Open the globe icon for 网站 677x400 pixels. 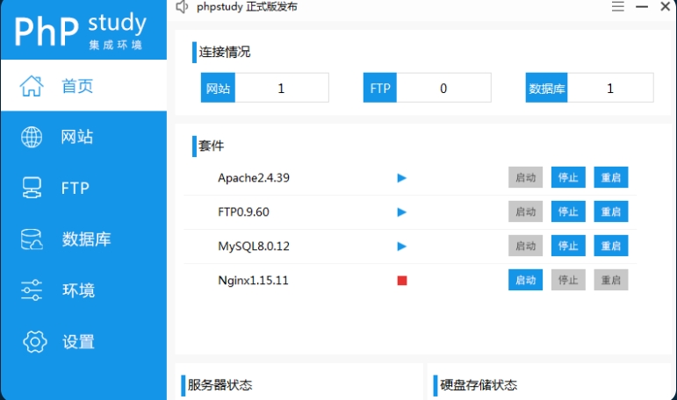click(x=32, y=137)
